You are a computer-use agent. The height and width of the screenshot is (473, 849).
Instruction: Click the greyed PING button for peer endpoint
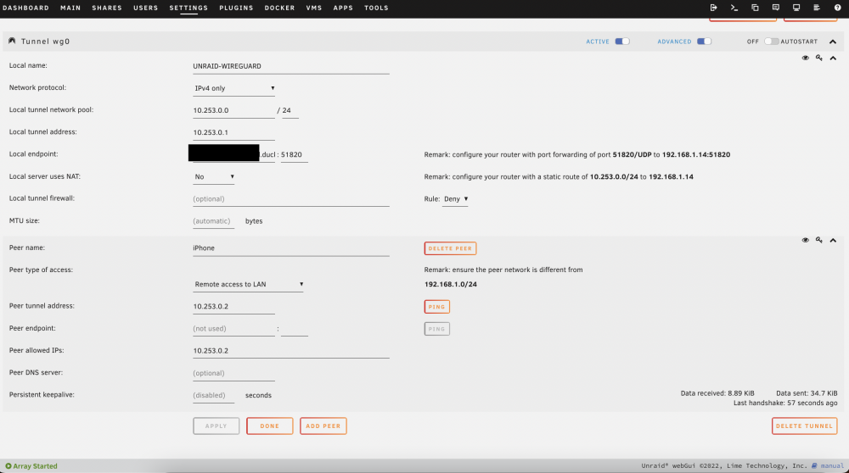437,329
